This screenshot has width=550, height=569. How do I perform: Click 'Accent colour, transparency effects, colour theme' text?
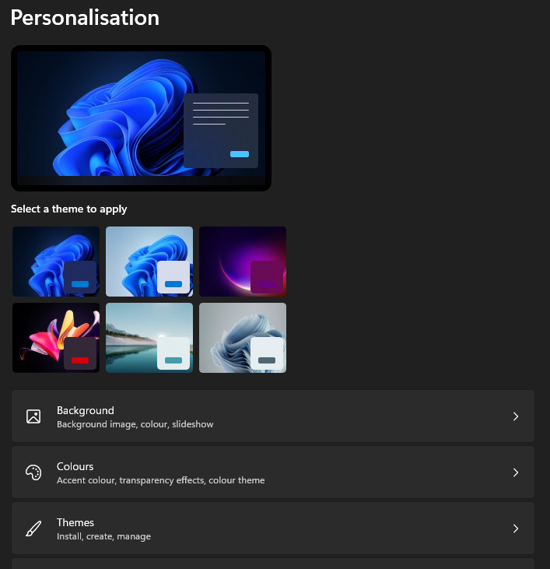tap(160, 480)
